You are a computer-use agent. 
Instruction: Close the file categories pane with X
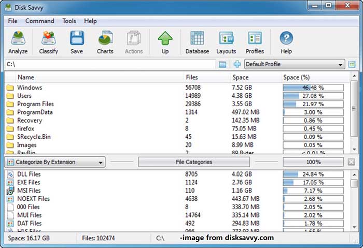(x=351, y=162)
